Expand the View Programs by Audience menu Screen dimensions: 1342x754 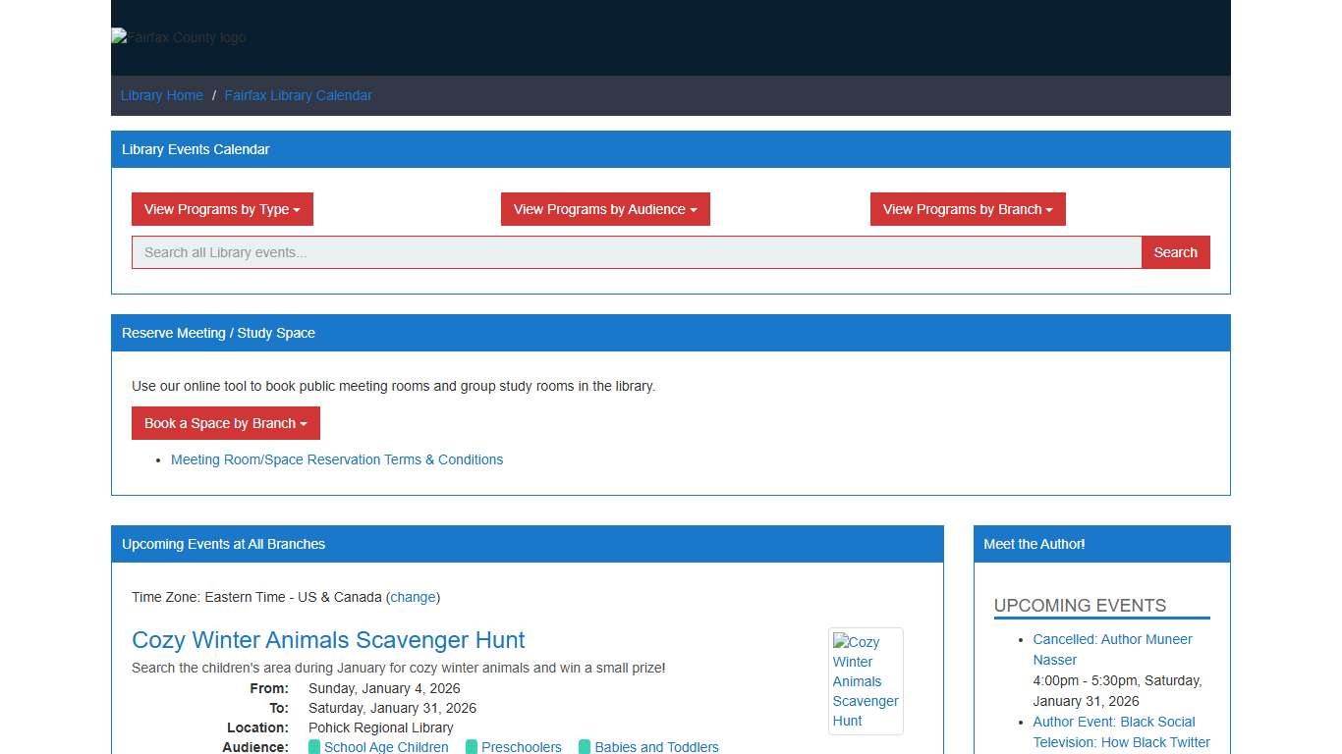click(605, 209)
